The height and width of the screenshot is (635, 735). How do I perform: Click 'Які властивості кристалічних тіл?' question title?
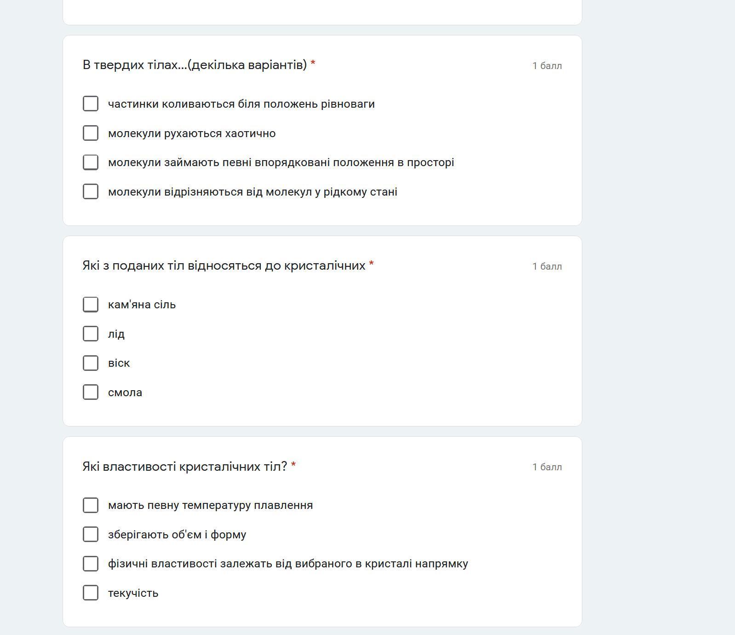click(184, 466)
